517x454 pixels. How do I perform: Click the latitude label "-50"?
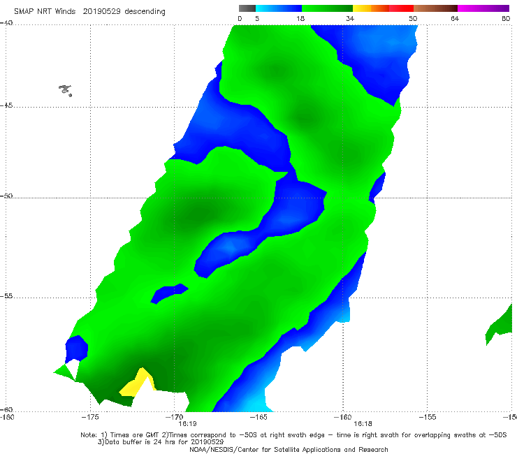[x=6, y=196]
